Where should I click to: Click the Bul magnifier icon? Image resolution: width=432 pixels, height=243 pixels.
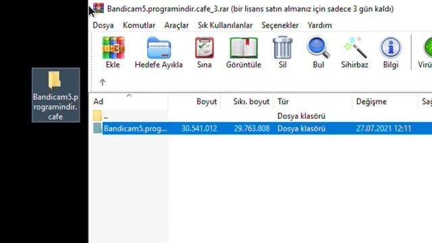[x=318, y=47]
